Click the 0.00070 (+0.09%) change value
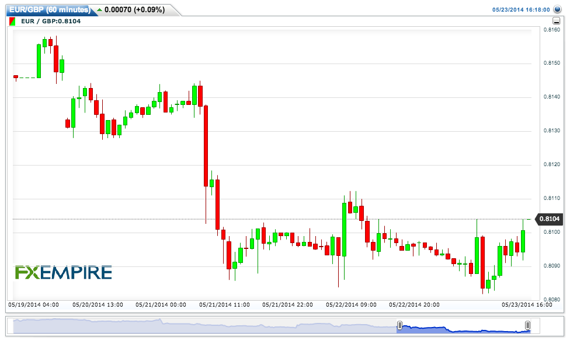Image resolution: width=570 pixels, height=341 pixels. click(134, 10)
